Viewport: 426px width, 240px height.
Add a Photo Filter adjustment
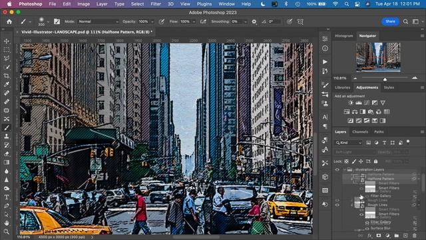tap(371, 112)
